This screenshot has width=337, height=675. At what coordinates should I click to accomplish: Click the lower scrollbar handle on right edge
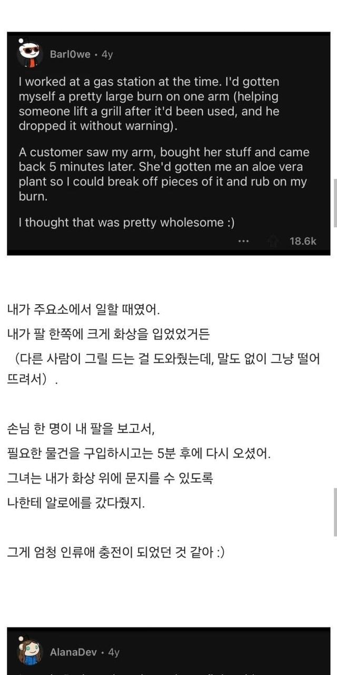[335, 512]
